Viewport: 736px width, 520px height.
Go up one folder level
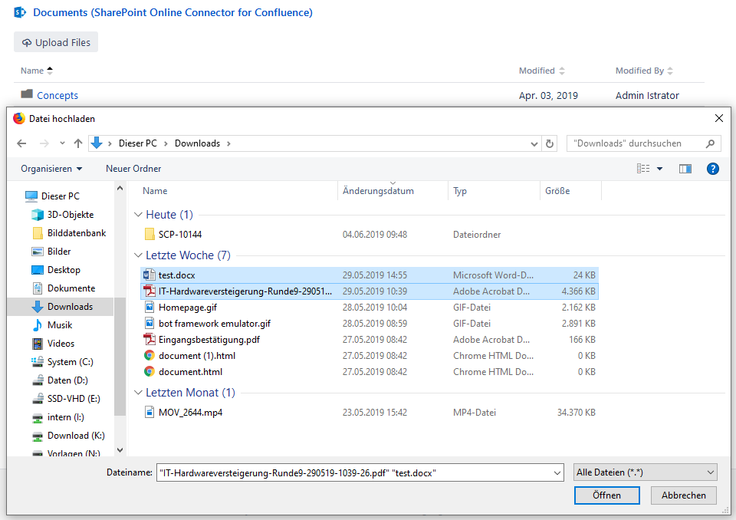coord(77,143)
